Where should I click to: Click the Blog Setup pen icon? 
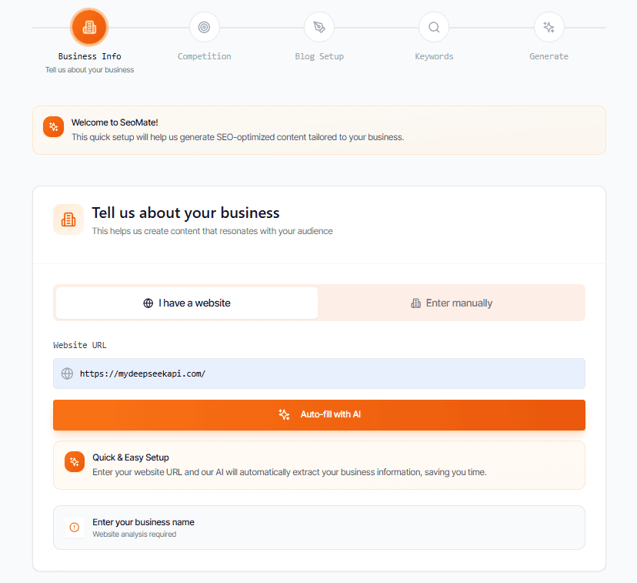tap(318, 26)
